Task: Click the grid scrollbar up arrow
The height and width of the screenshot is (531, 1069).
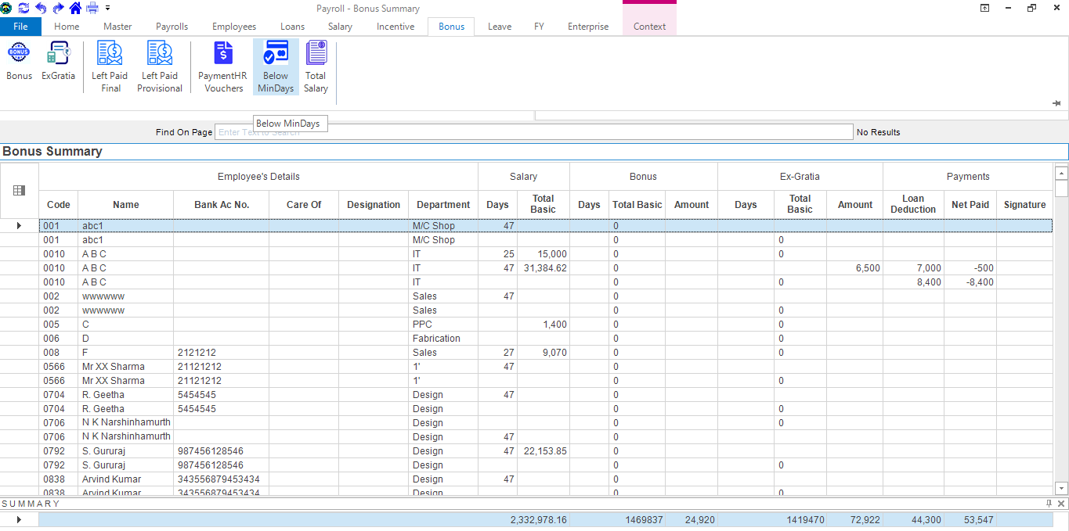Action: [1062, 173]
